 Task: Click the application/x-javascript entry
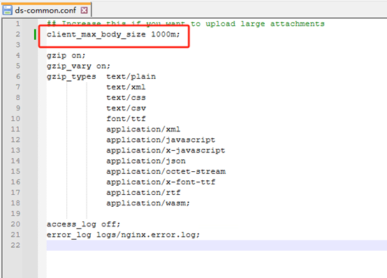click(166, 150)
